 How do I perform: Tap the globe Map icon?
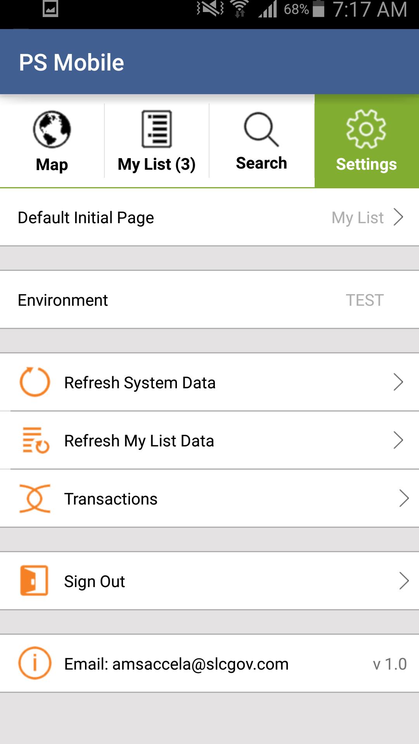click(52, 129)
